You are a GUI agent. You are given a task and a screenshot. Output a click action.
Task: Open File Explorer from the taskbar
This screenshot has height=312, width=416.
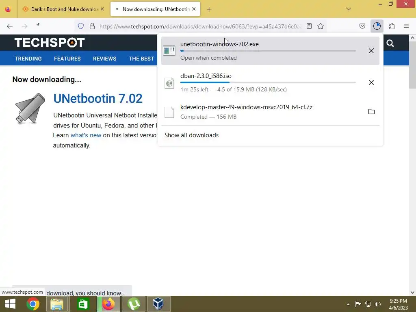point(57,304)
